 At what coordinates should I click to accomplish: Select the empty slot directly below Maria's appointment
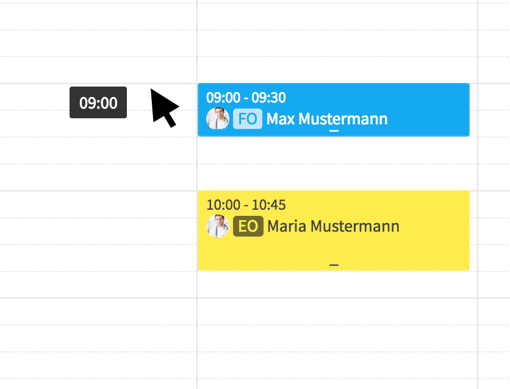pos(337,284)
